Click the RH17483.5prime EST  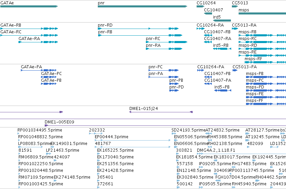pyautogui.click(x=234, y=167)
